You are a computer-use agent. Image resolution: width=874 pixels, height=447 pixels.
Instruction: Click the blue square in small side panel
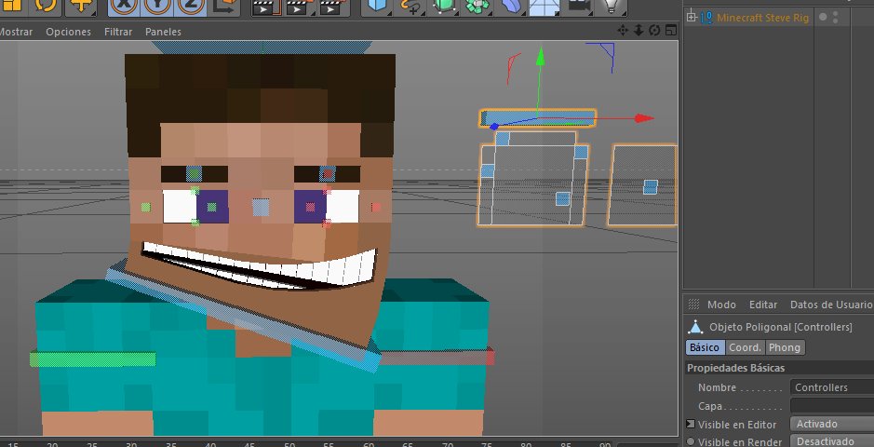650,186
